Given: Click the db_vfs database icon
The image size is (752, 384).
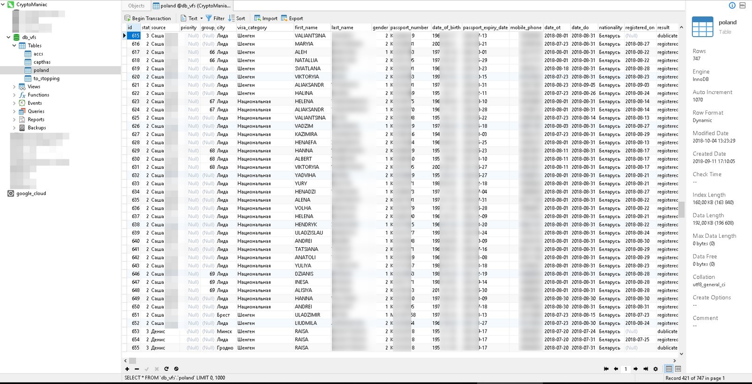Looking at the screenshot, I should [x=16, y=37].
